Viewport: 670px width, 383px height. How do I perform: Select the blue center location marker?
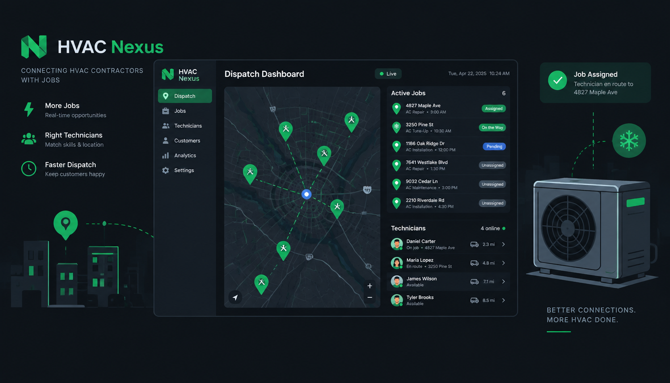(307, 194)
